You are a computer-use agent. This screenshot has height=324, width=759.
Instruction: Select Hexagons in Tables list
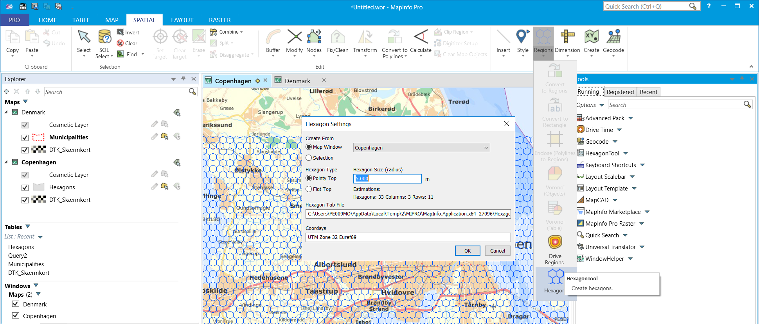[x=21, y=247]
